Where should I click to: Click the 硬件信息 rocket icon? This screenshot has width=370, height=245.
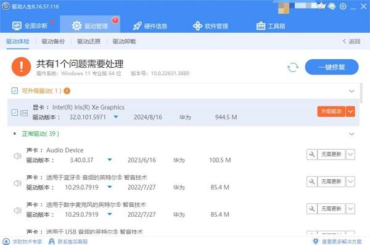coord(138,26)
